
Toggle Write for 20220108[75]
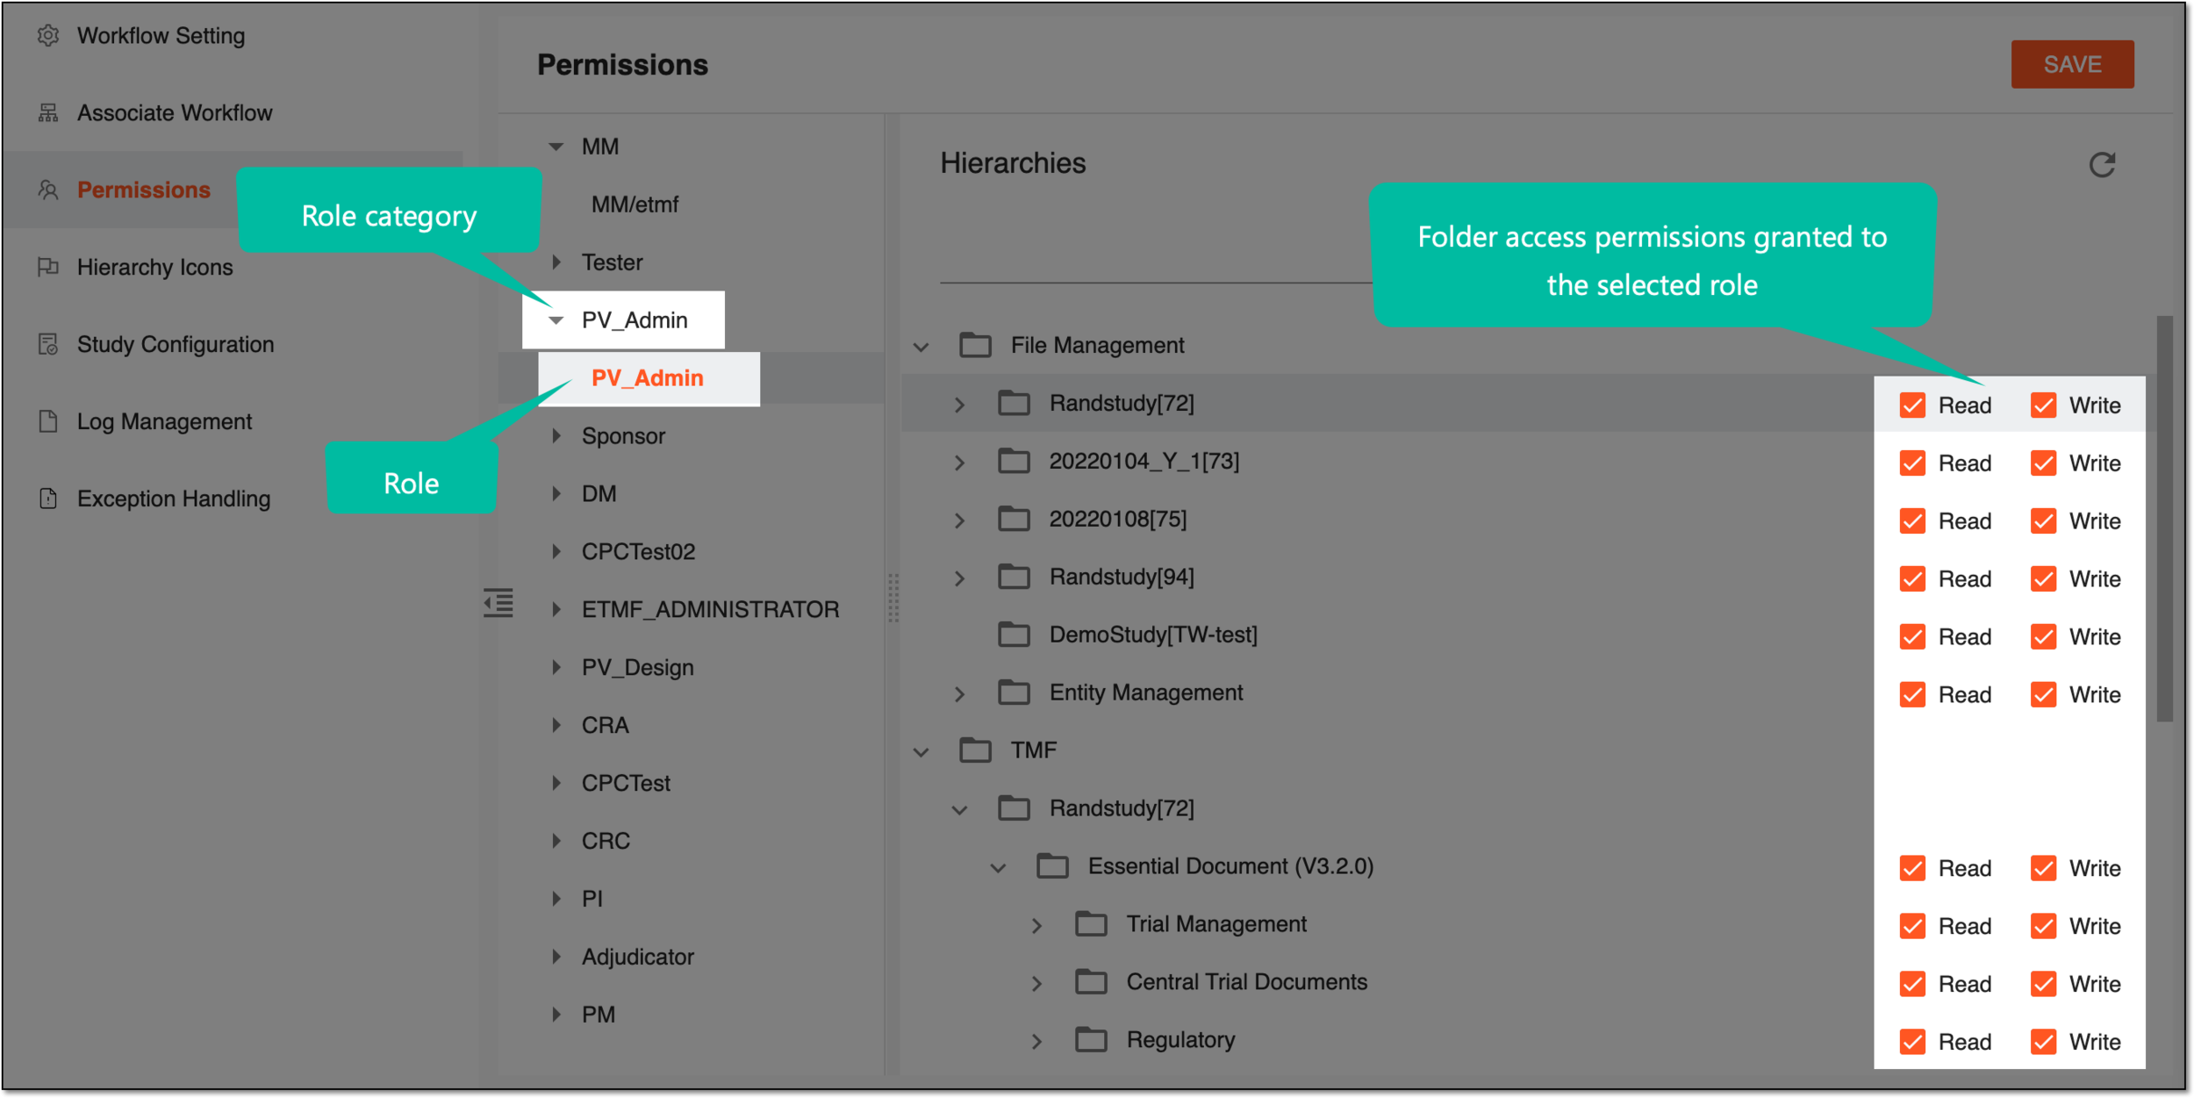(x=2043, y=521)
